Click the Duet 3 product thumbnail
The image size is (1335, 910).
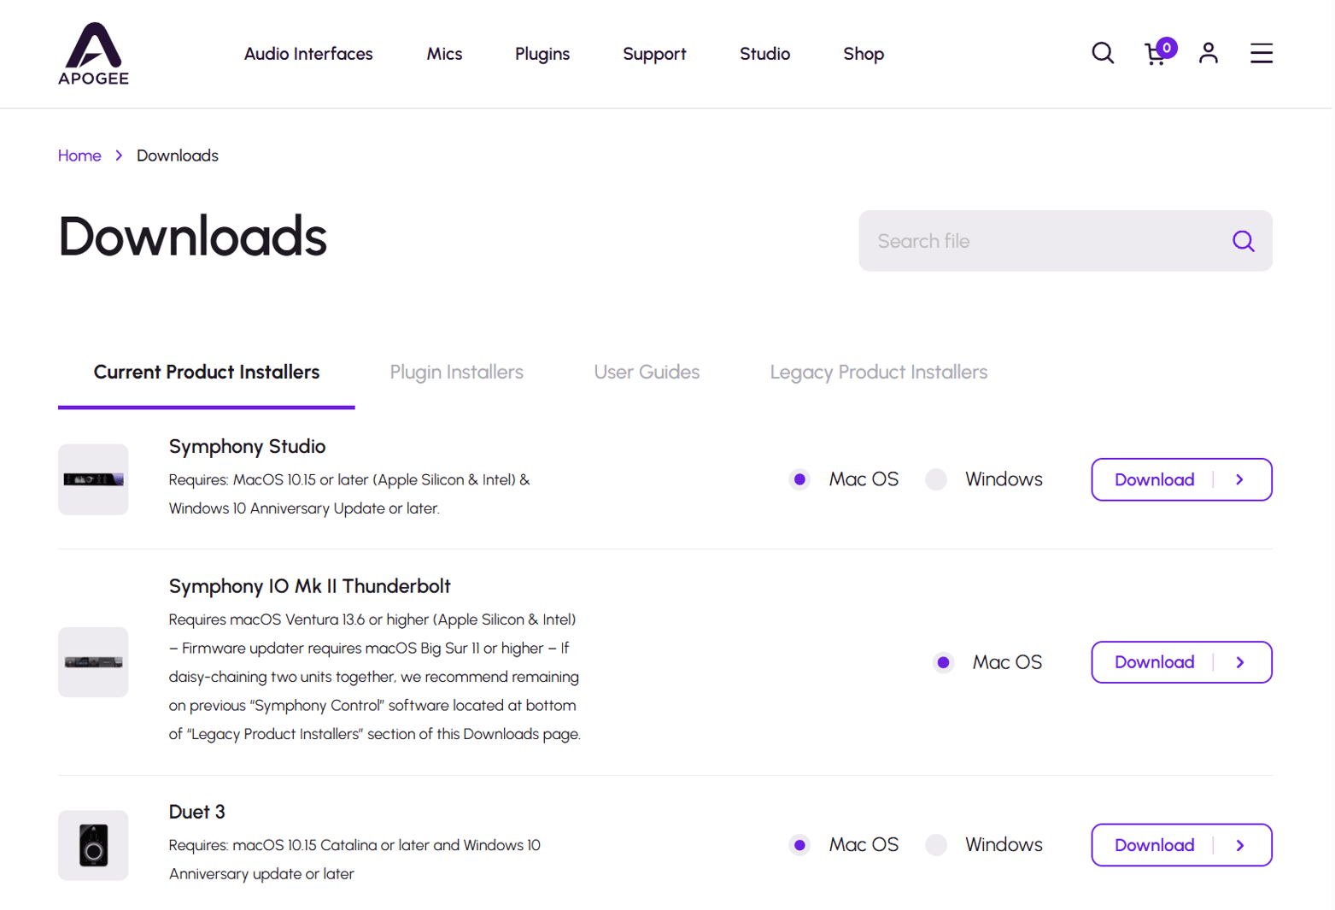(93, 845)
